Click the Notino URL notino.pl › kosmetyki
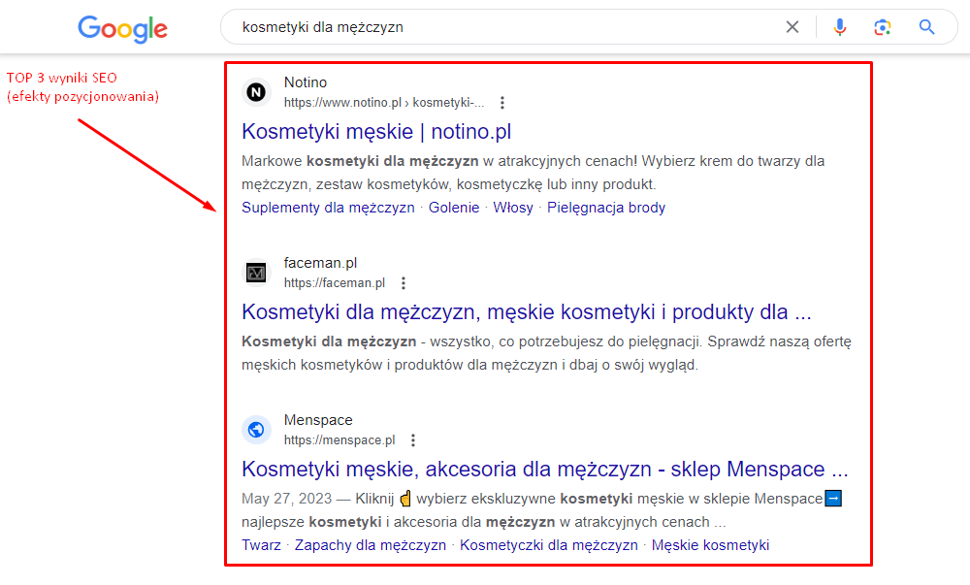Image resolution: width=970 pixels, height=585 pixels. [x=384, y=103]
